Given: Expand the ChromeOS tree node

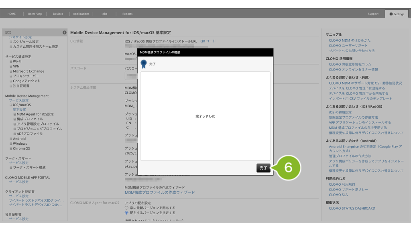Looking at the screenshot, I should pyautogui.click(x=11, y=148).
